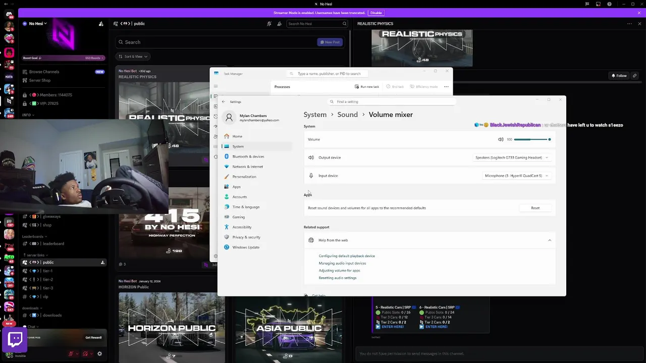Adjust the system Volume slider
646x363 pixels.
click(x=532, y=139)
